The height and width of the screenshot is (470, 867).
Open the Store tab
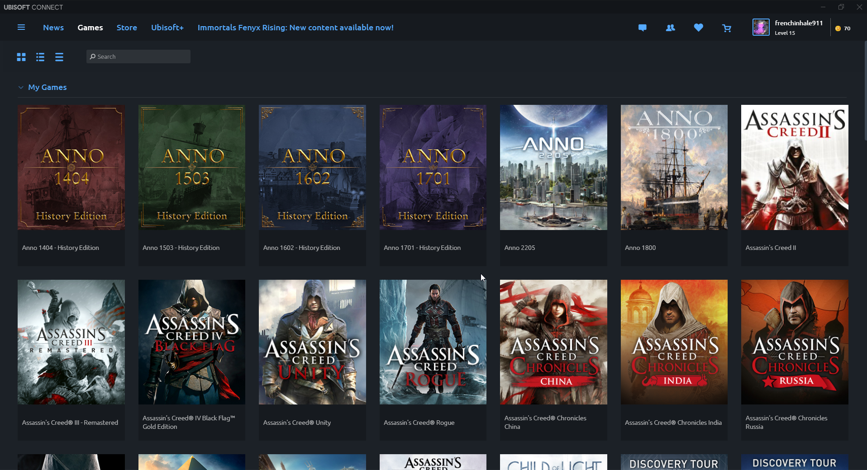127,28
